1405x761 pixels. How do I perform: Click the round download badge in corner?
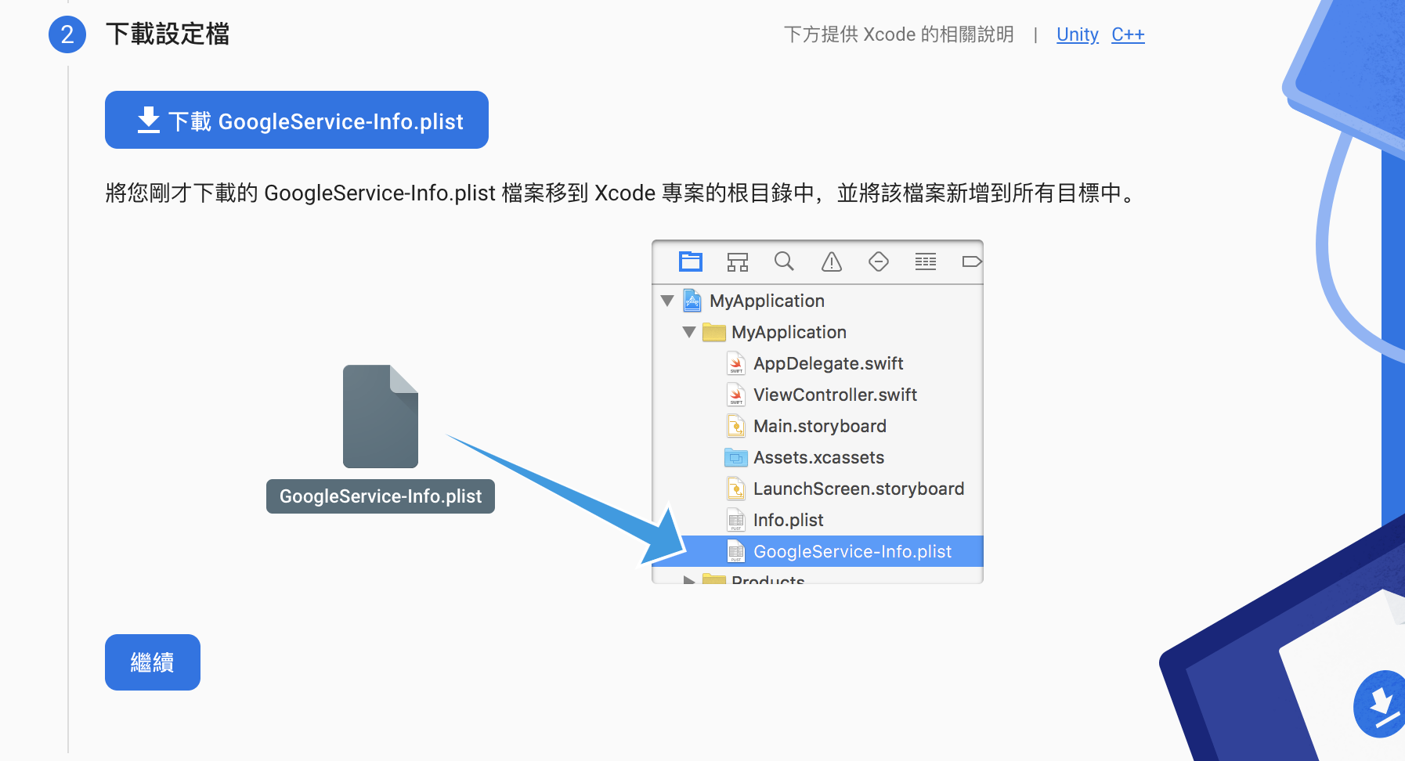(x=1382, y=704)
